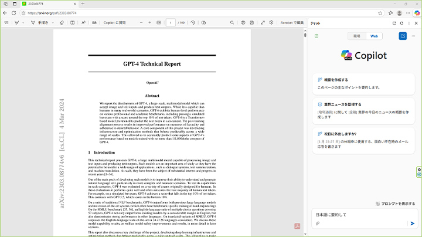Open PDF settings gear icon

click(x=271, y=23)
